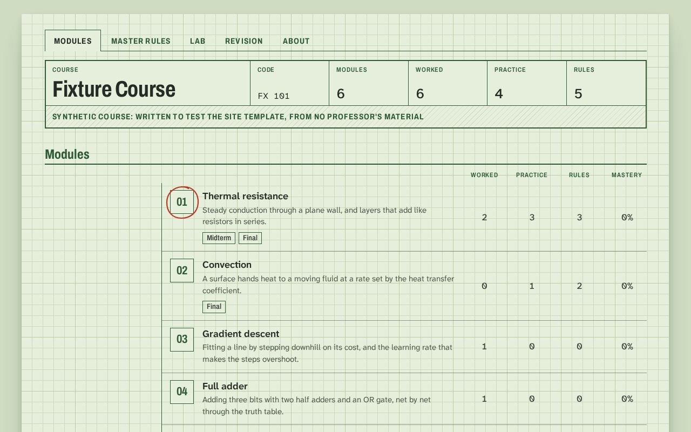
Task: Click the Full adder mastery '0%'
Action: click(627, 399)
